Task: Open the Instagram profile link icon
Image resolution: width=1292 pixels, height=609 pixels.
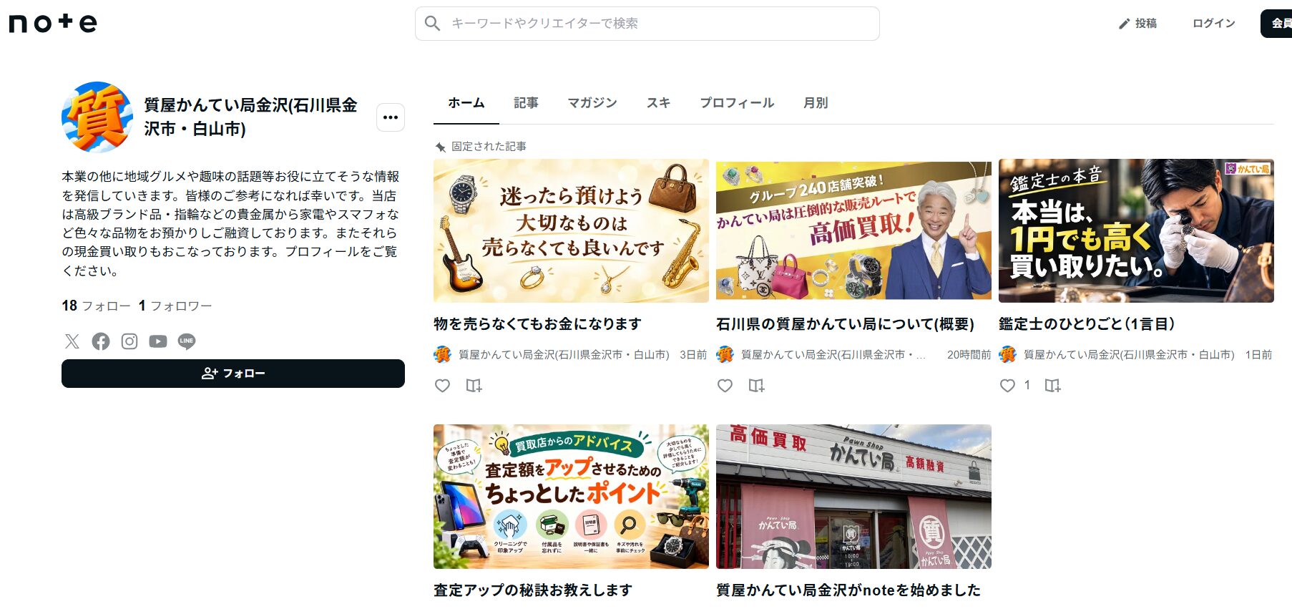Action: [x=129, y=341]
